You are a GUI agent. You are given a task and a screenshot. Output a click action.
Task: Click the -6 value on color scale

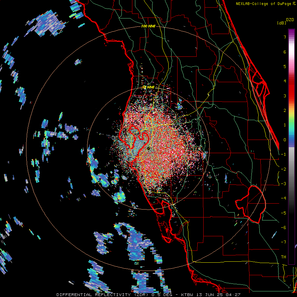coord(283,228)
